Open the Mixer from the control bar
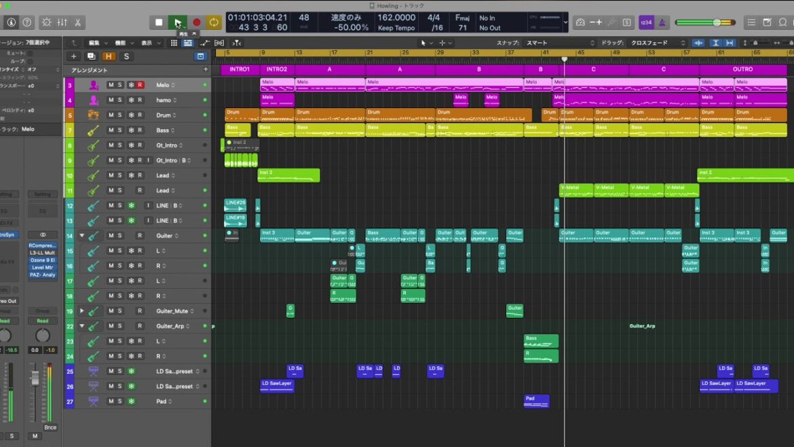Image resolution: width=794 pixels, height=447 pixels. (x=62, y=22)
